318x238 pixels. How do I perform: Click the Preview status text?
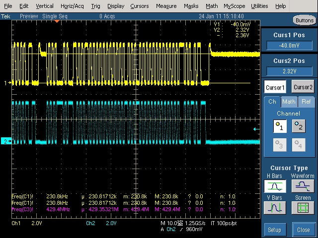29,16
